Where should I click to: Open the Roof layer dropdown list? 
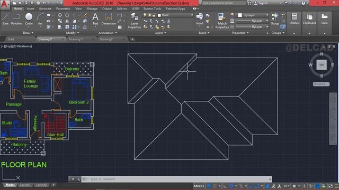tap(192, 15)
